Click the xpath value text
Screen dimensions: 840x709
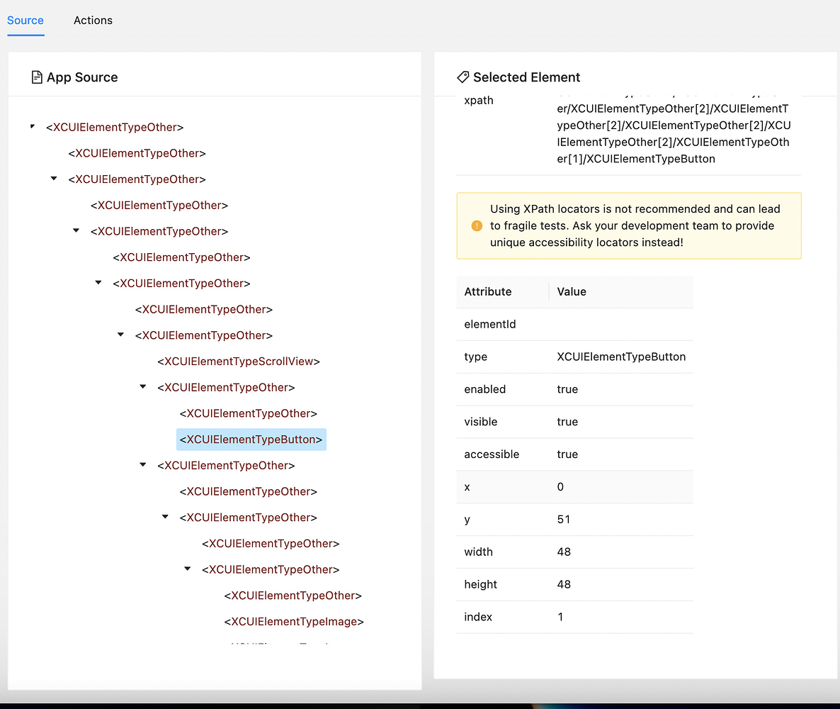pyautogui.click(x=673, y=133)
